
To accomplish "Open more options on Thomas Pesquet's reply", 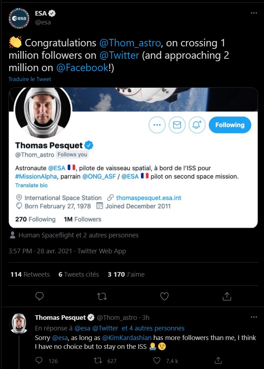I will pyautogui.click(x=254, y=317).
